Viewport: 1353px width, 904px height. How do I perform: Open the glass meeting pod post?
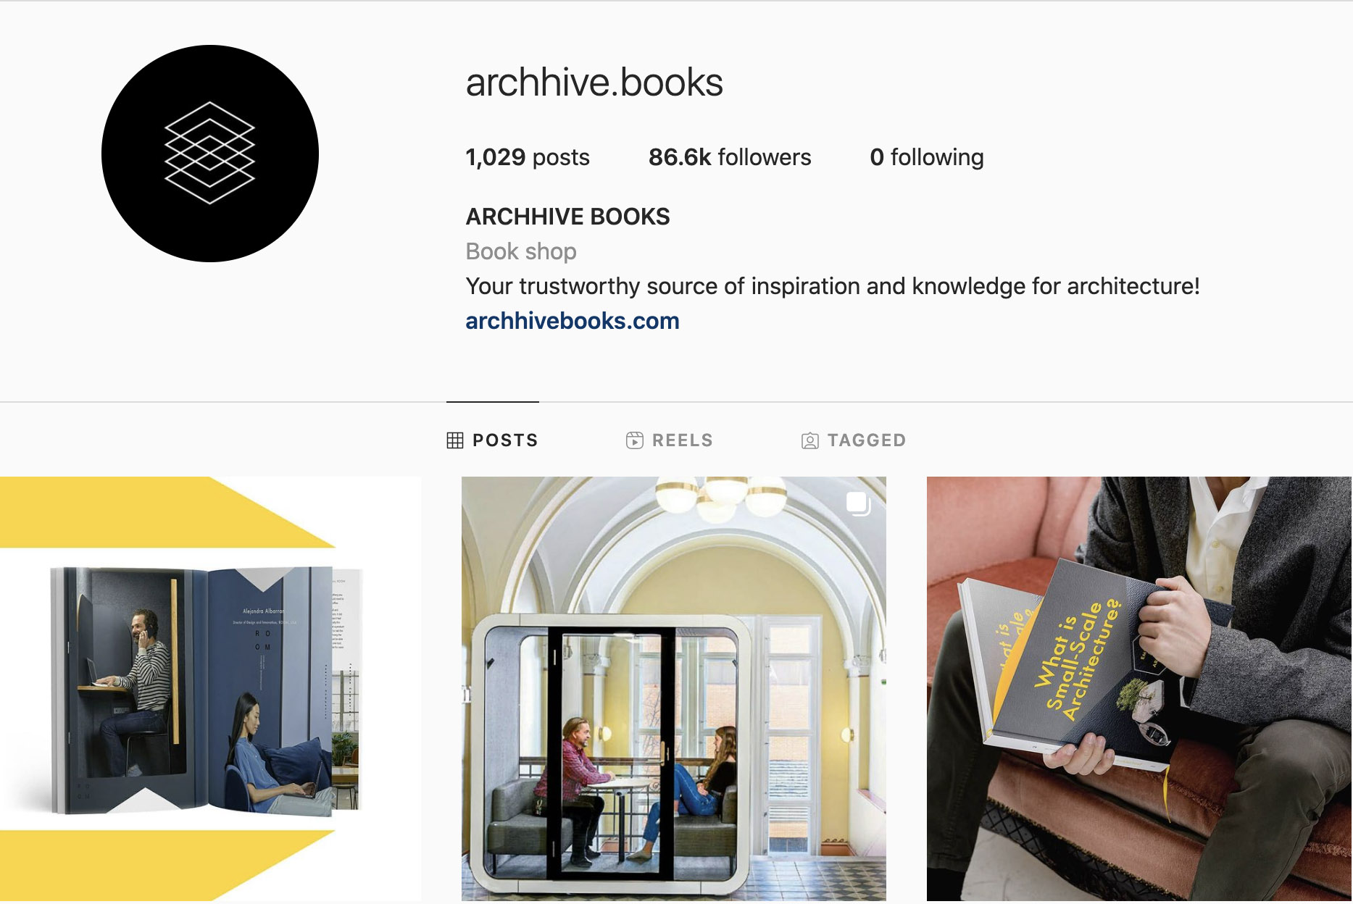(x=674, y=689)
